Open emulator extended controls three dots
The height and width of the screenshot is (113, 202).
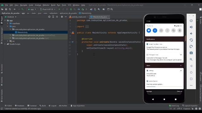191,85
